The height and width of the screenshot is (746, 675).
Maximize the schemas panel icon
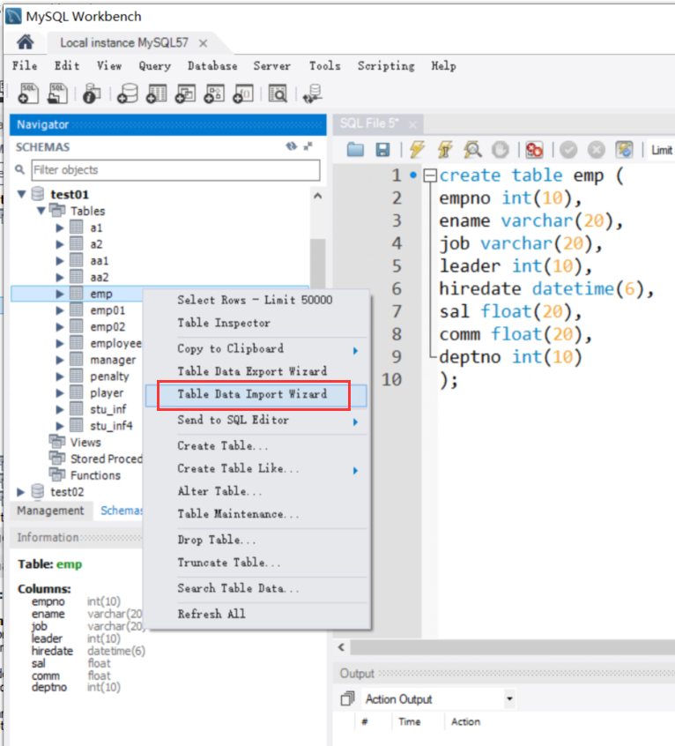[x=308, y=146]
